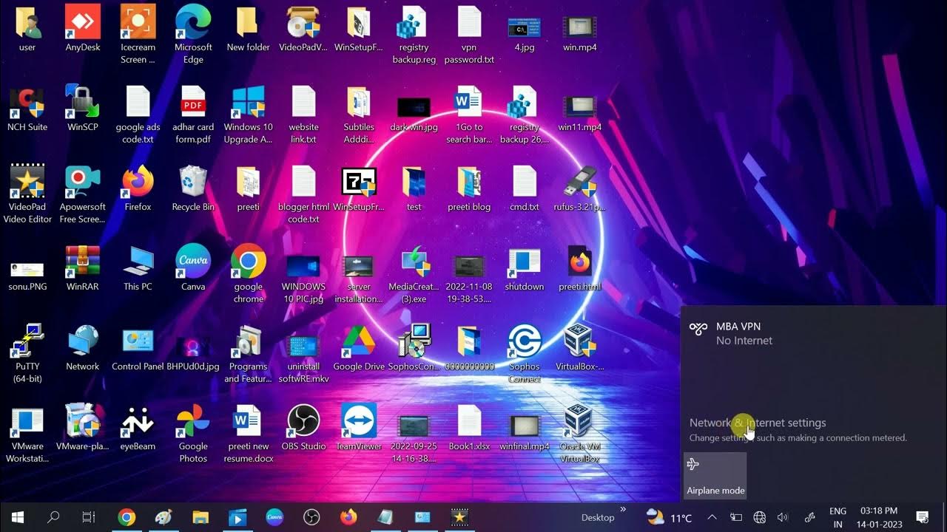
Task: Select the OBS Studio desktop shortcut
Action: coord(303,428)
